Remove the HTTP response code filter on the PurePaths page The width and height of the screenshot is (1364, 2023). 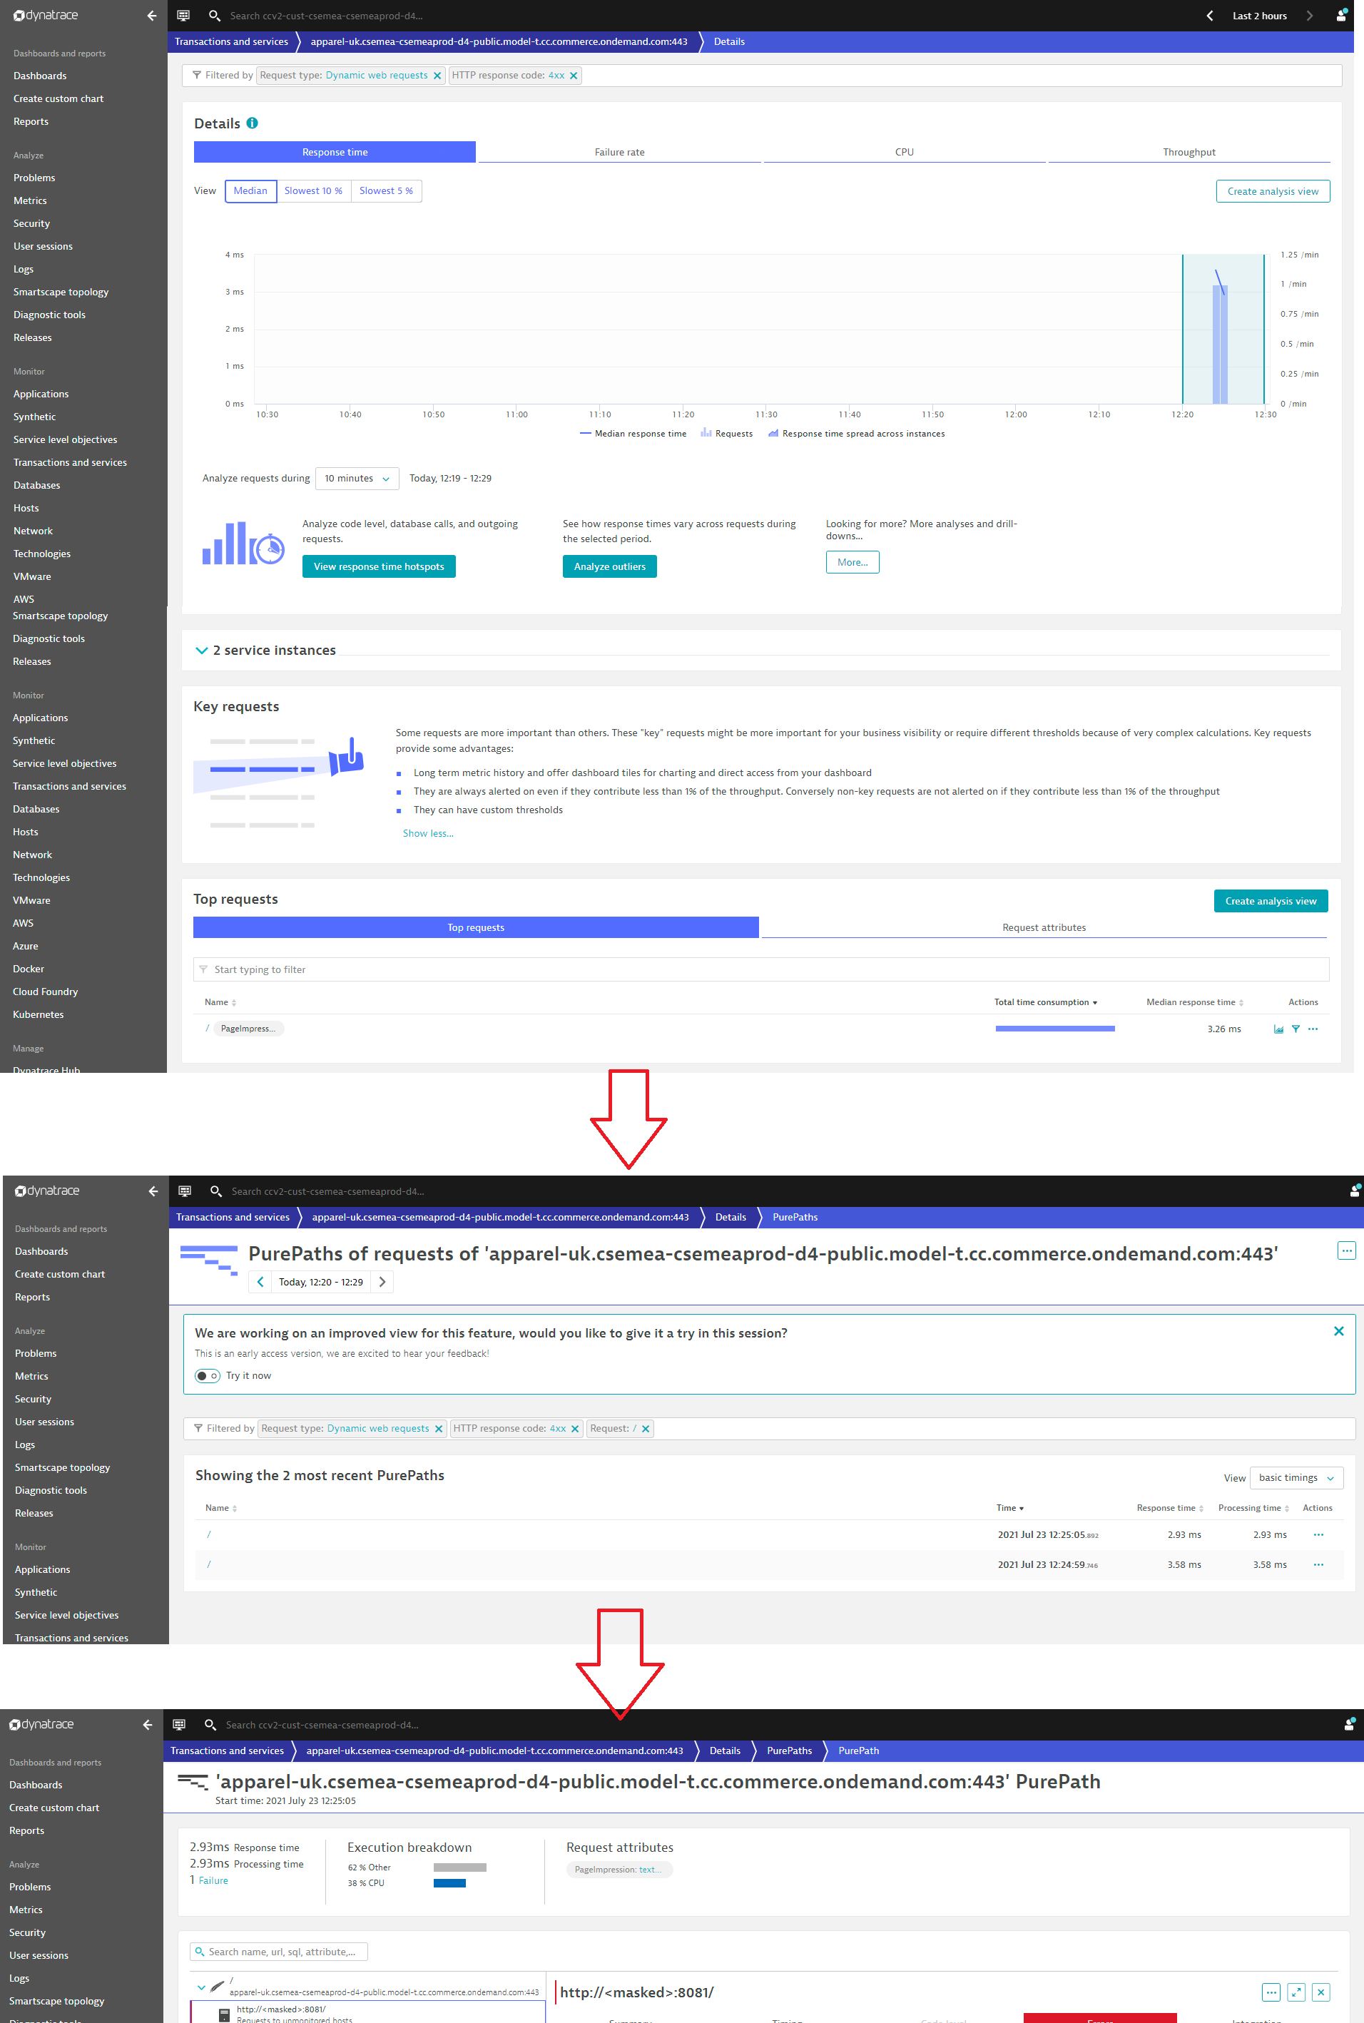(x=575, y=1429)
